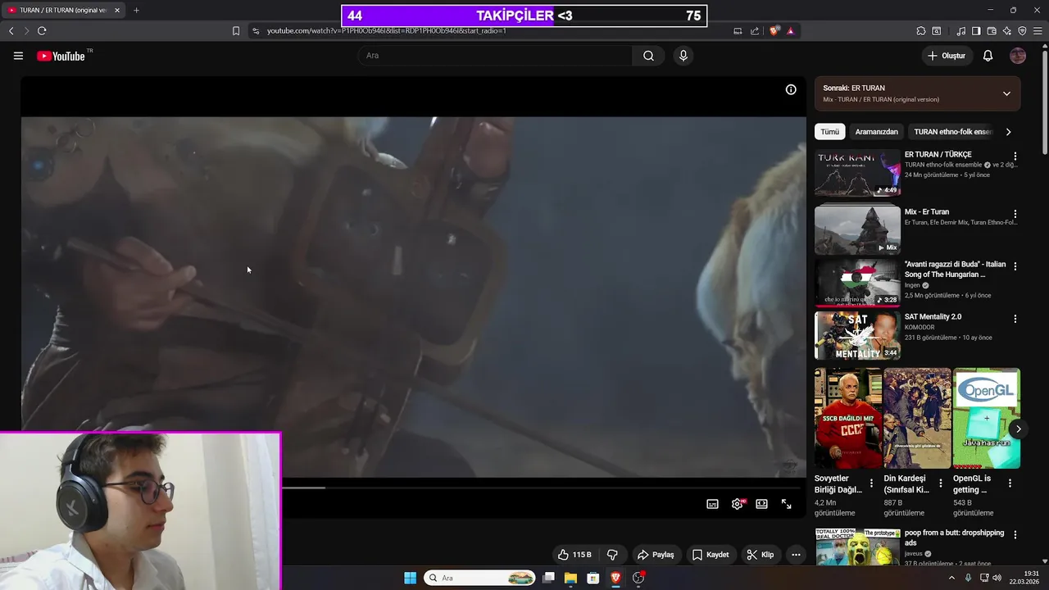Open the Windows Start menu
The height and width of the screenshot is (590, 1049).
[x=410, y=578]
